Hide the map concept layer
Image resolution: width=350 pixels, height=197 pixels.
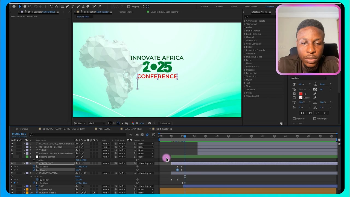point(12,189)
